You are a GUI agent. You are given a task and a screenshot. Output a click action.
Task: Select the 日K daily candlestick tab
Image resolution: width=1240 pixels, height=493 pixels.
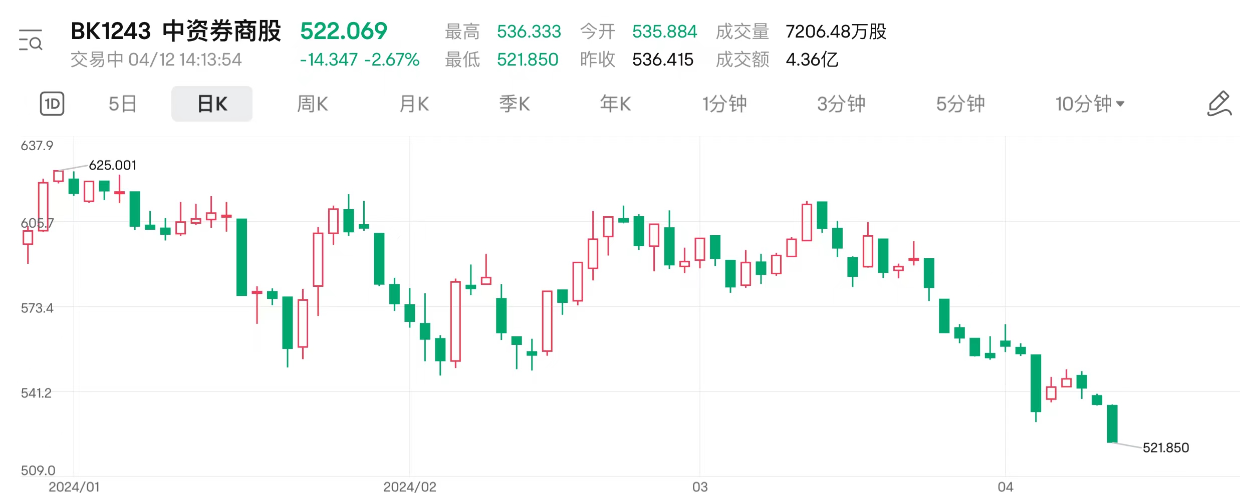tap(212, 104)
